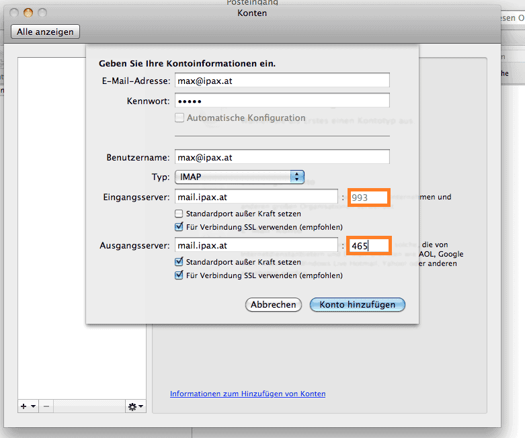Focus the Kennwort password field
525x438 pixels.
pos(282,101)
